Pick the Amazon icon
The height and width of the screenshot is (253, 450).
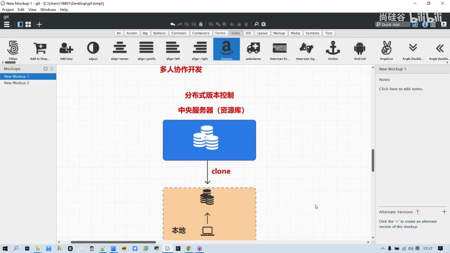tap(227, 50)
